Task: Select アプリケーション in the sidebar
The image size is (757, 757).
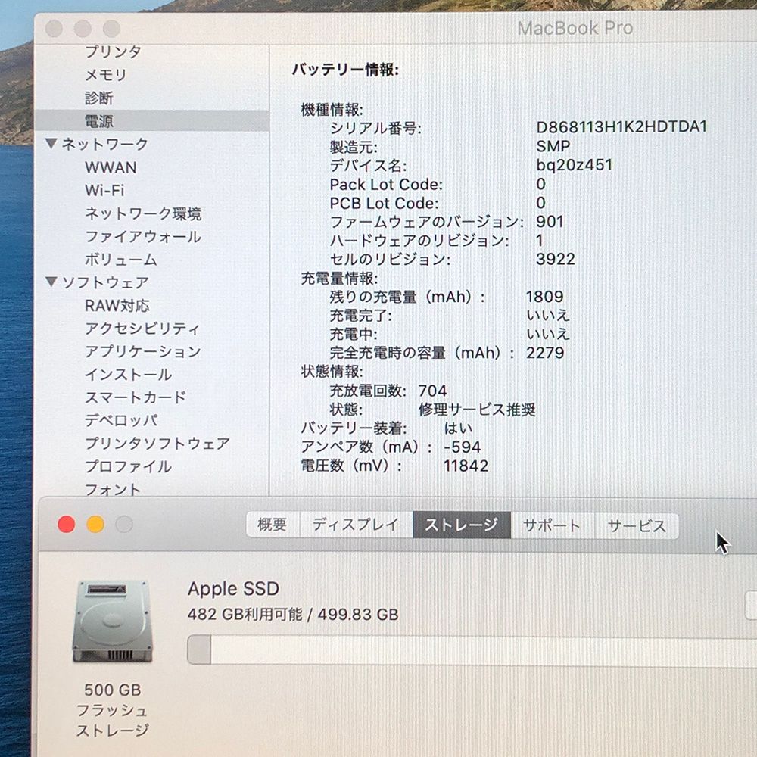Action: [x=143, y=351]
